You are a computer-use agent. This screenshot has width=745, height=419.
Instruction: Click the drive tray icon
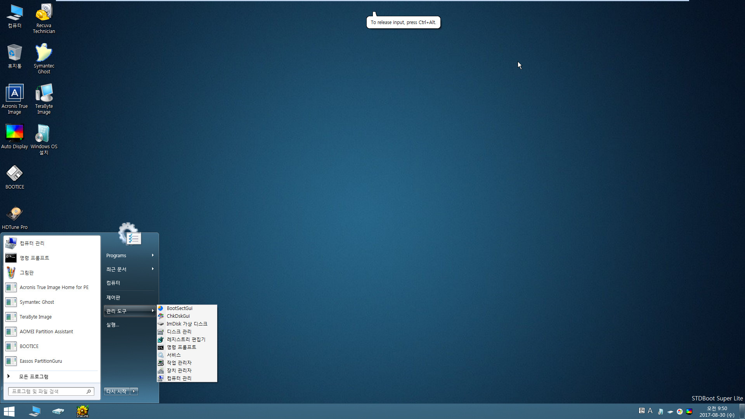(x=670, y=412)
